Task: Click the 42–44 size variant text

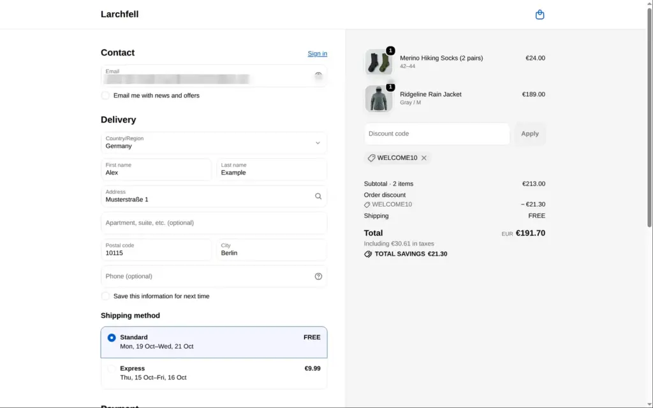Action: (x=407, y=66)
